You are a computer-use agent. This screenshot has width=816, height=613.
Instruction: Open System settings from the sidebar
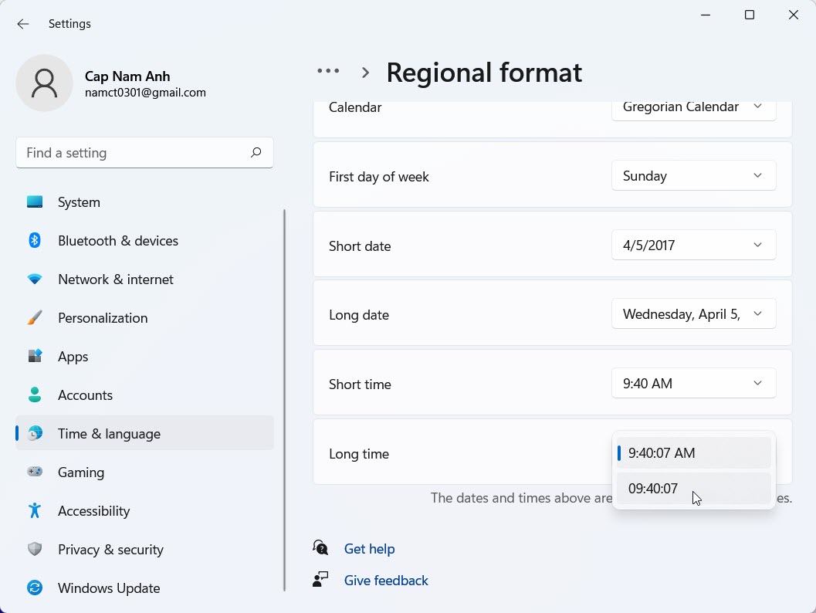tap(78, 202)
